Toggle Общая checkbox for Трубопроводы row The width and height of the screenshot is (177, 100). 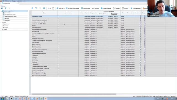tap(145, 31)
